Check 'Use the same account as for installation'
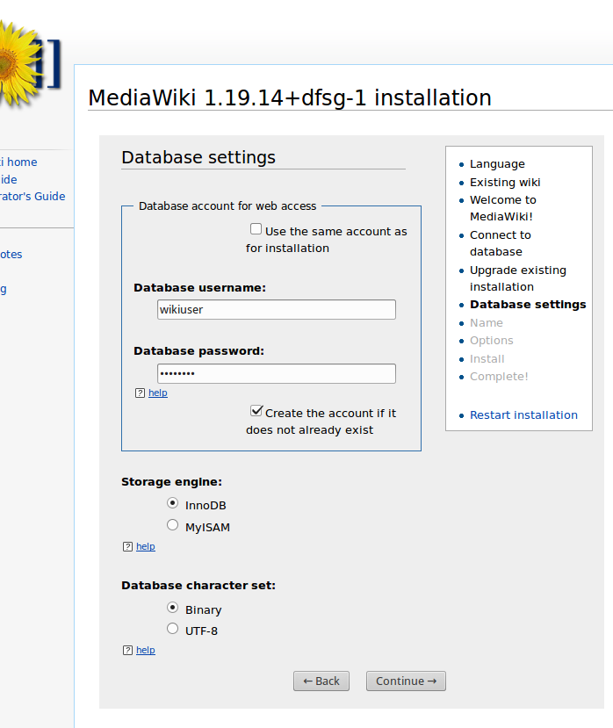Screen dimensions: 613x728 tap(256, 229)
